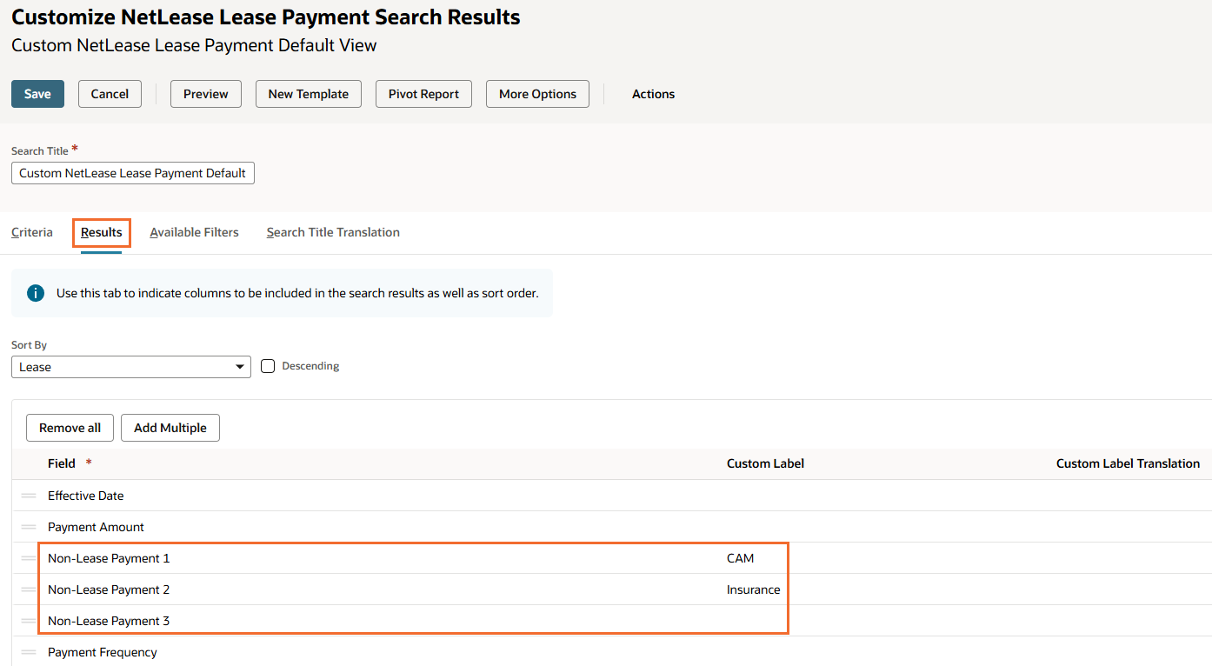Screen dimensions: 1212x666
Task: Click the info icon in the help banner
Action: click(36, 293)
